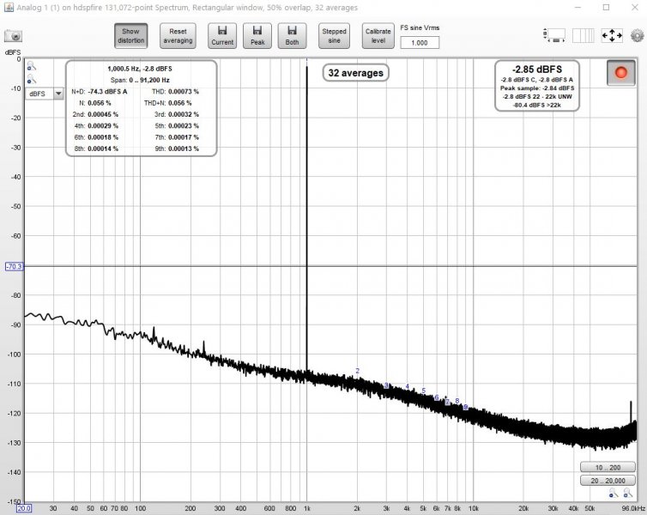
Task: Click bottom-right horizontal zoom-in magnifier
Action: click(627, 493)
